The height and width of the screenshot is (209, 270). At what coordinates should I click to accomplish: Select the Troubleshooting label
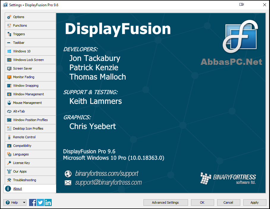click(25, 180)
